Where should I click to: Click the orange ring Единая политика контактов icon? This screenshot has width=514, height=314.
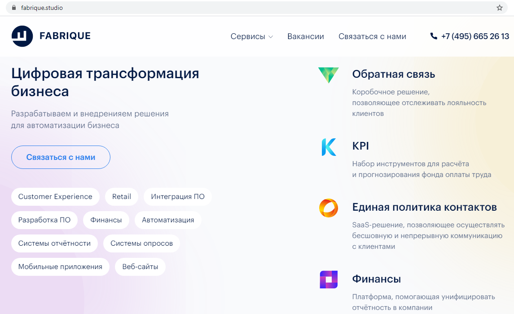(x=328, y=208)
